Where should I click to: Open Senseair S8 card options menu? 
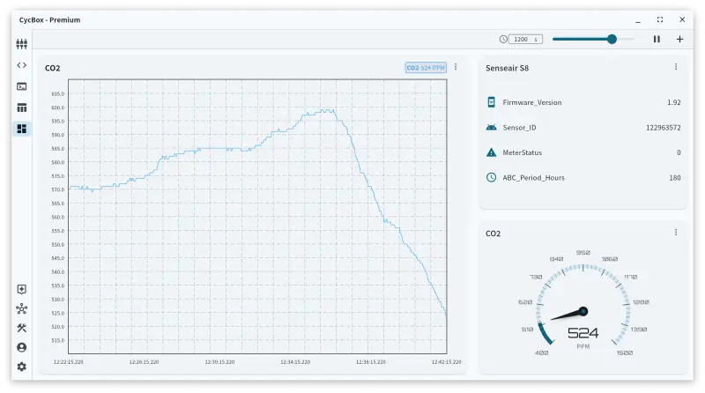676,67
